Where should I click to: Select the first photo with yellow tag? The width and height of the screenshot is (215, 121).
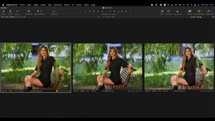coord(36,67)
